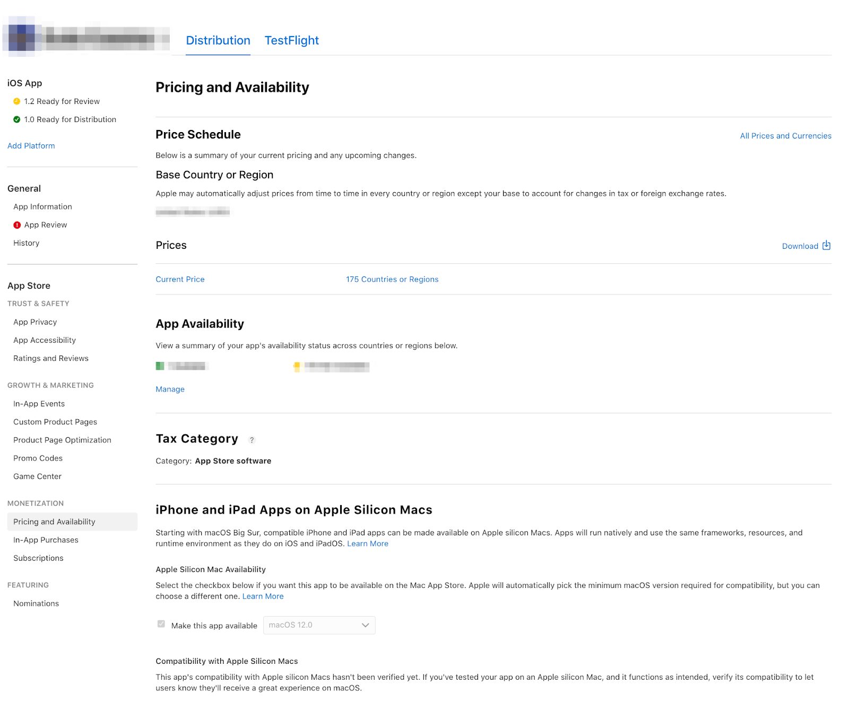Screen dimensions: 849x702
Task: Click Manage under App Availability
Action: tap(170, 389)
